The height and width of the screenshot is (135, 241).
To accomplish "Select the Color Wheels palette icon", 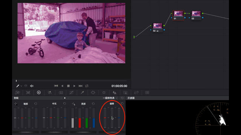I will [x=39, y=93].
